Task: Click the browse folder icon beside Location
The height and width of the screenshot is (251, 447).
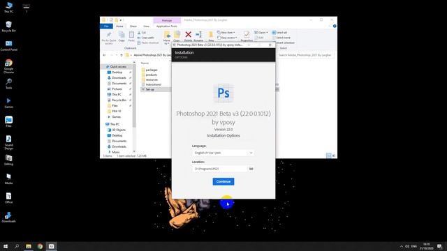Action: (x=251, y=169)
